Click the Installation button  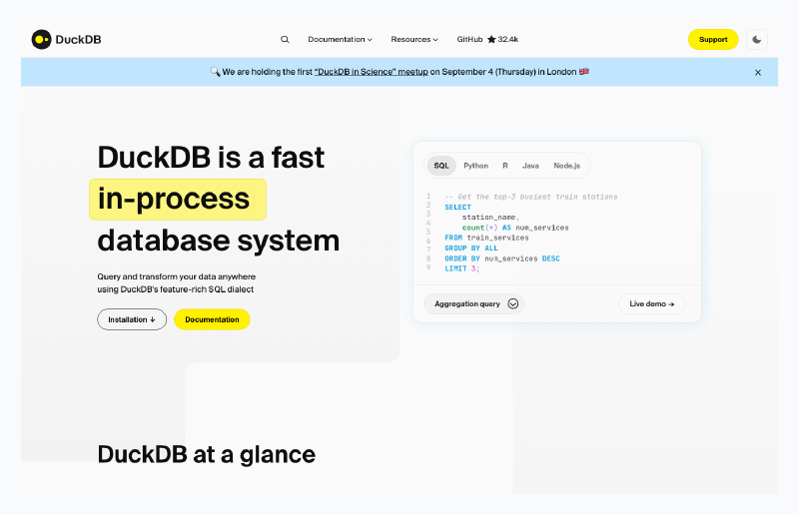pos(132,319)
